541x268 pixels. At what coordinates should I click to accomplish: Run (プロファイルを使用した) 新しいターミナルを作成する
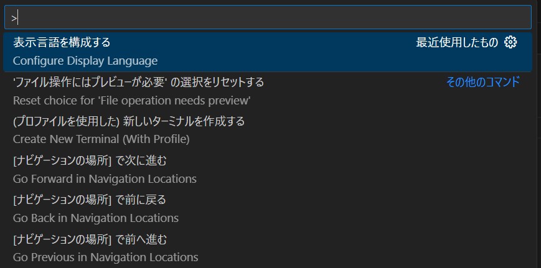129,121
